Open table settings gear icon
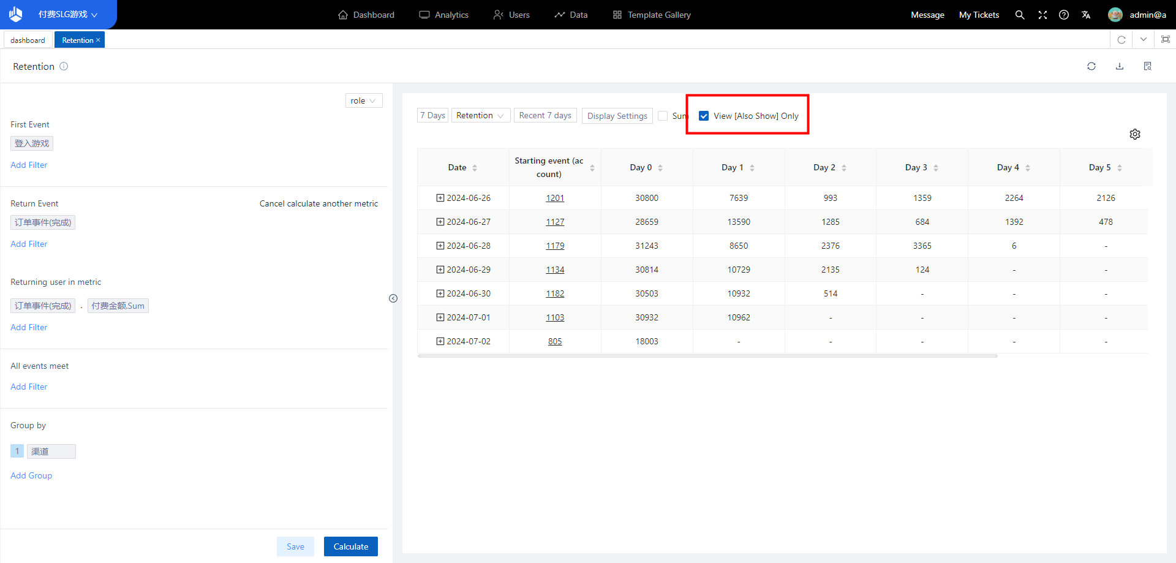1176x563 pixels. (x=1135, y=134)
